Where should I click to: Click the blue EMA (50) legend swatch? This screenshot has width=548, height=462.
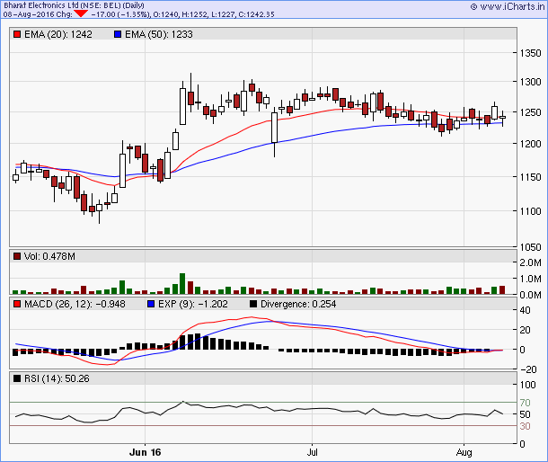[118, 34]
